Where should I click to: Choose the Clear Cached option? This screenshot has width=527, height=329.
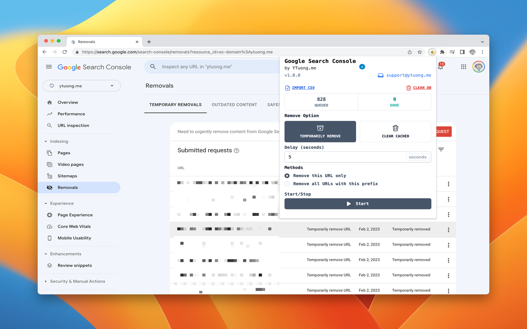pyautogui.click(x=396, y=132)
